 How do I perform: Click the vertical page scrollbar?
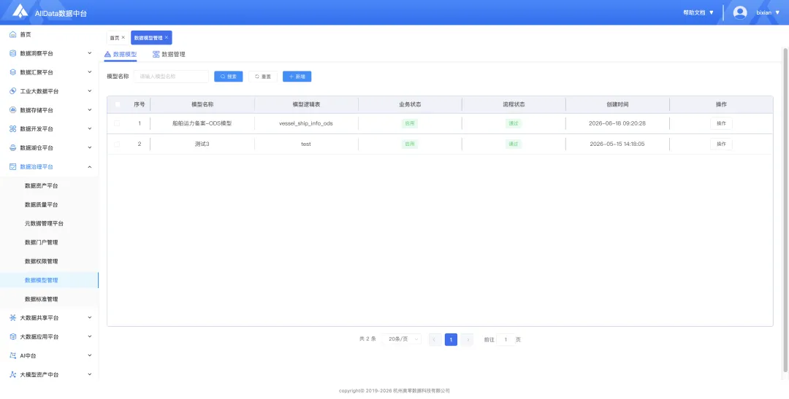(785, 211)
